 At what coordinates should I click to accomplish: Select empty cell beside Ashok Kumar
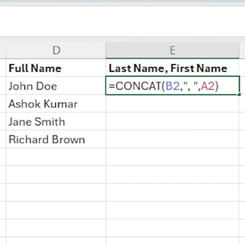click(x=172, y=103)
